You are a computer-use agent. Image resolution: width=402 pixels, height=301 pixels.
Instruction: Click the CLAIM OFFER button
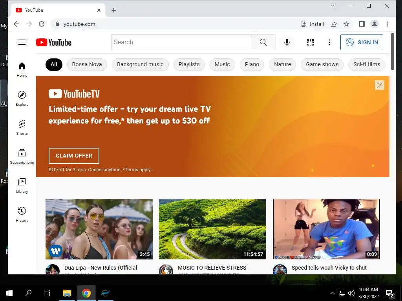(x=74, y=156)
